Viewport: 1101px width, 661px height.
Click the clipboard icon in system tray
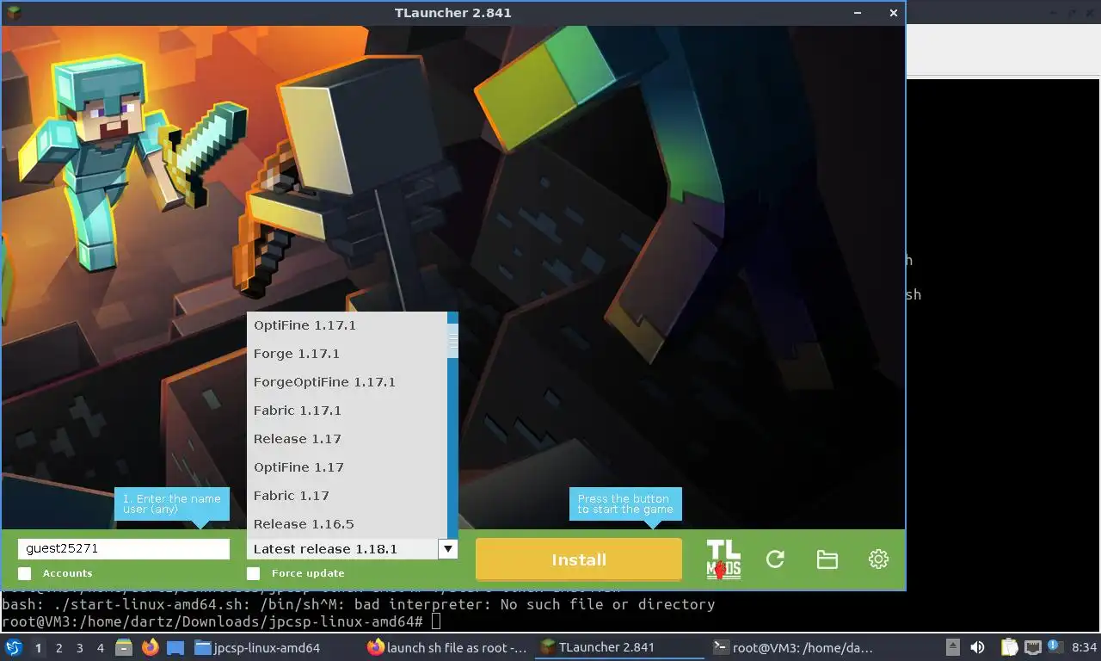(1008, 647)
